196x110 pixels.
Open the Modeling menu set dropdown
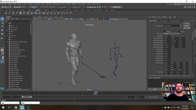pyautogui.click(x=6, y=7)
